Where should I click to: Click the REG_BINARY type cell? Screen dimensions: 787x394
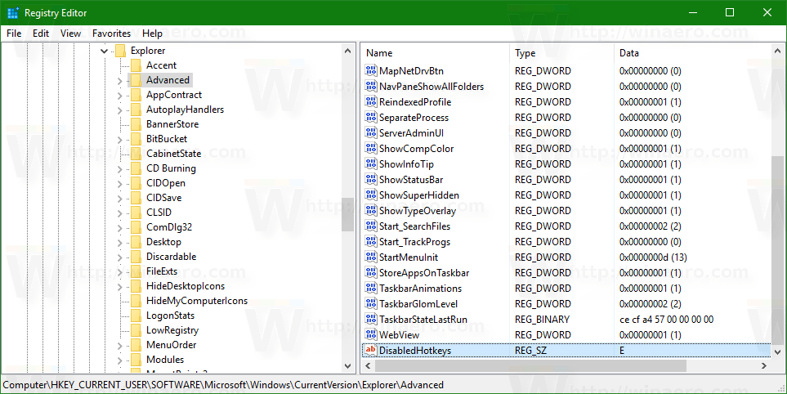point(542,320)
